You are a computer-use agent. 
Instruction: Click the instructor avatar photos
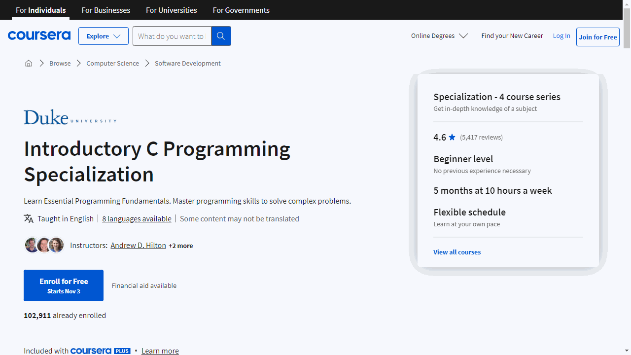[44, 245]
